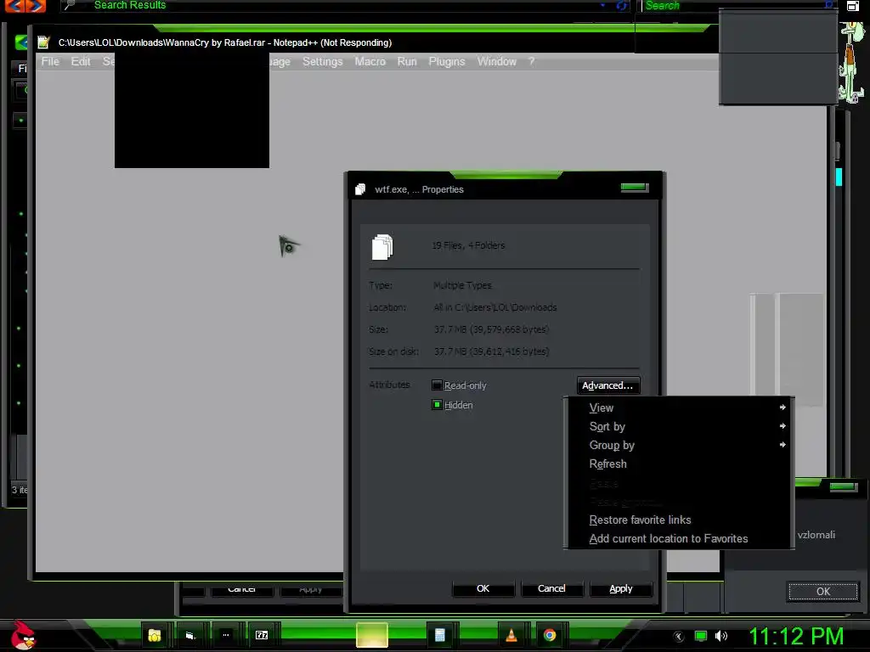Click the Properties dialog title bar icon
Image resolution: width=870 pixels, height=652 pixels.
point(360,189)
